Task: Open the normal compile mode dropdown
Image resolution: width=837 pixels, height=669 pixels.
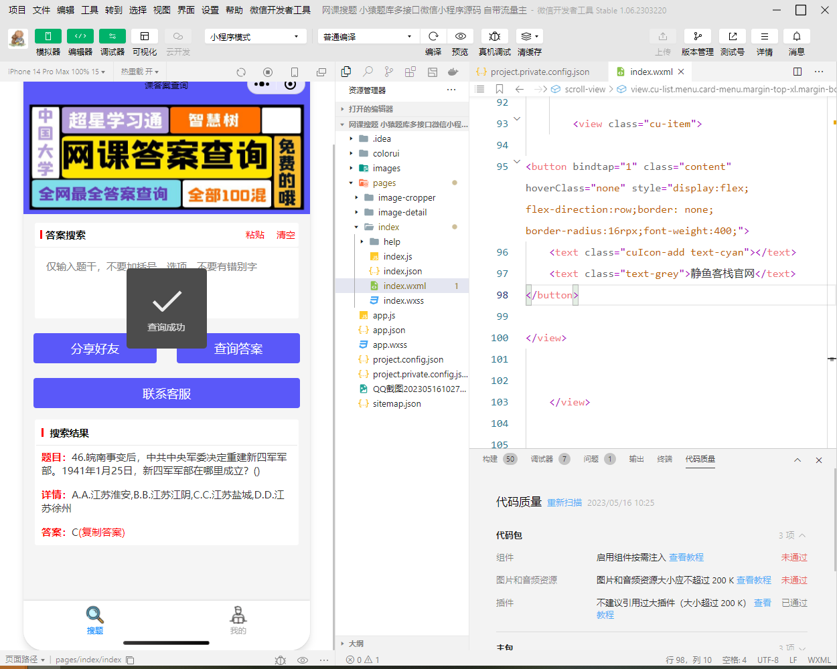Action: point(368,37)
